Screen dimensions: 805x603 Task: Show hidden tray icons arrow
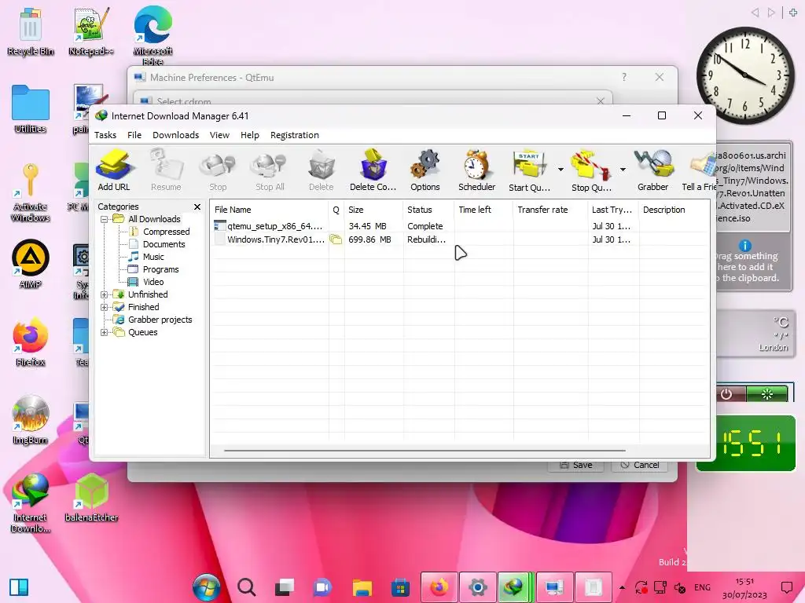(x=623, y=587)
